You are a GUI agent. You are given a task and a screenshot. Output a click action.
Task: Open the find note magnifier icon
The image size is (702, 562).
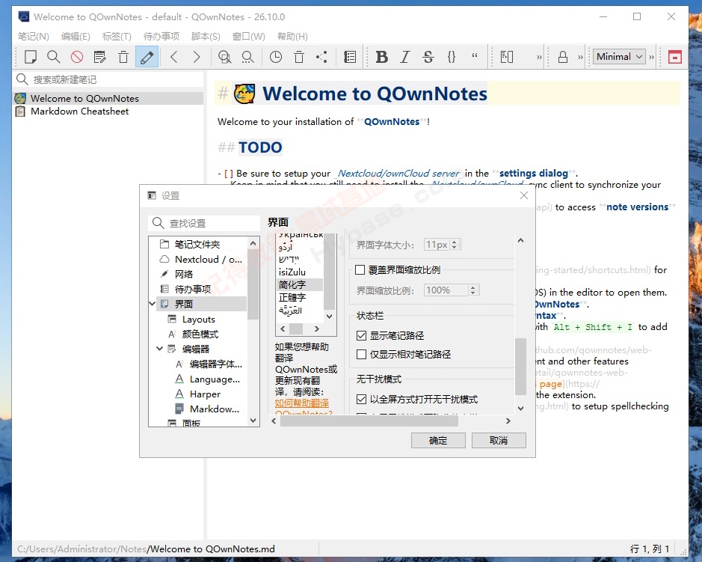(54, 57)
